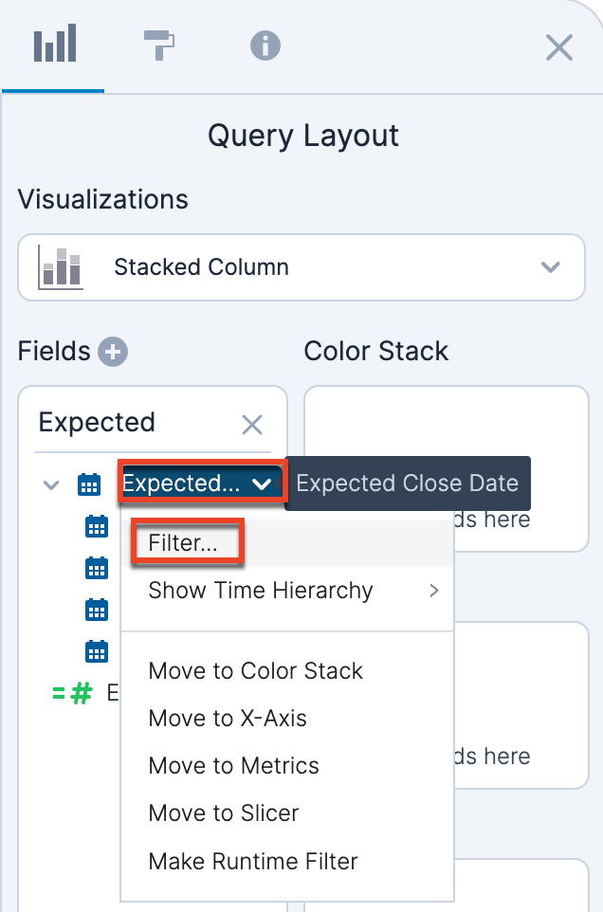This screenshot has height=912, width=603.
Task: Choose Move to Color Stack
Action: coord(256,671)
